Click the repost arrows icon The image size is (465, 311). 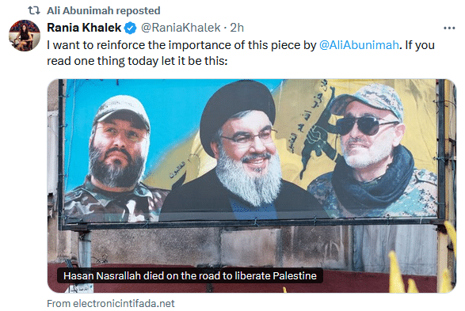(34, 10)
